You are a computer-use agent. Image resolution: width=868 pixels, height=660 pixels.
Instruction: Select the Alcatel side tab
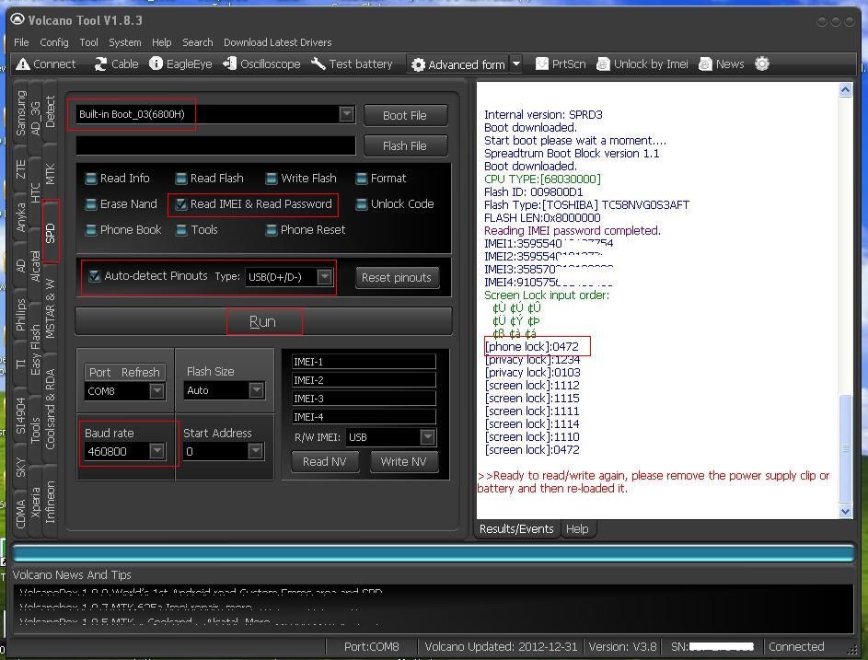point(35,268)
